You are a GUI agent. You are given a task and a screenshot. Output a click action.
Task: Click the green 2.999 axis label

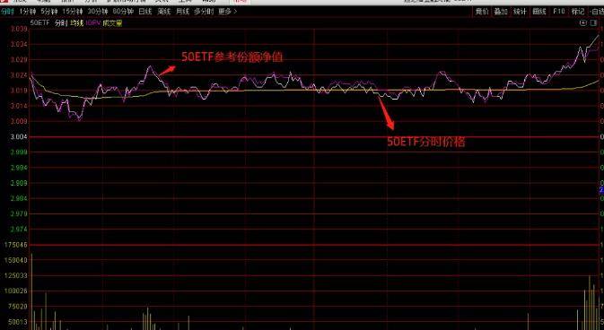(19, 152)
